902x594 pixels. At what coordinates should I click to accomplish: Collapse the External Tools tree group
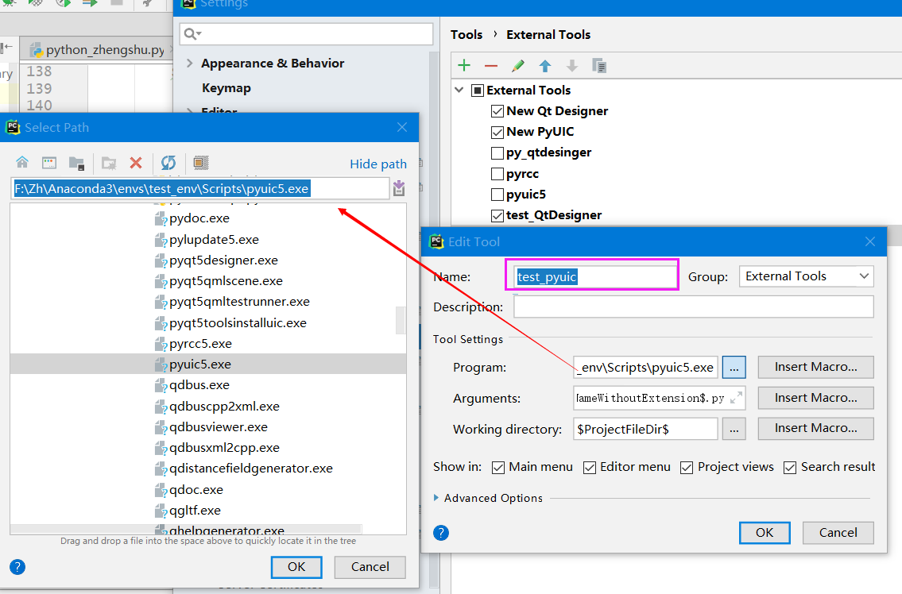tap(459, 90)
